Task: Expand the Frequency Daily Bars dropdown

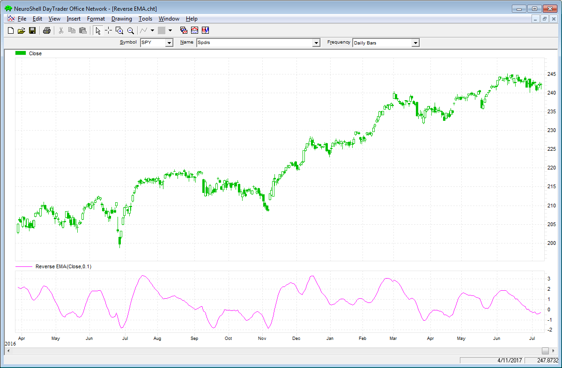Action: point(415,43)
